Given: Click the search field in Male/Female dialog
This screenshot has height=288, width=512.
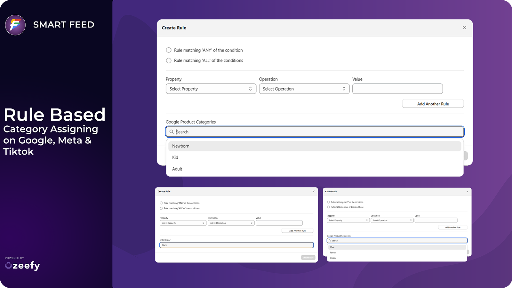Looking at the screenshot, I should point(397,240).
